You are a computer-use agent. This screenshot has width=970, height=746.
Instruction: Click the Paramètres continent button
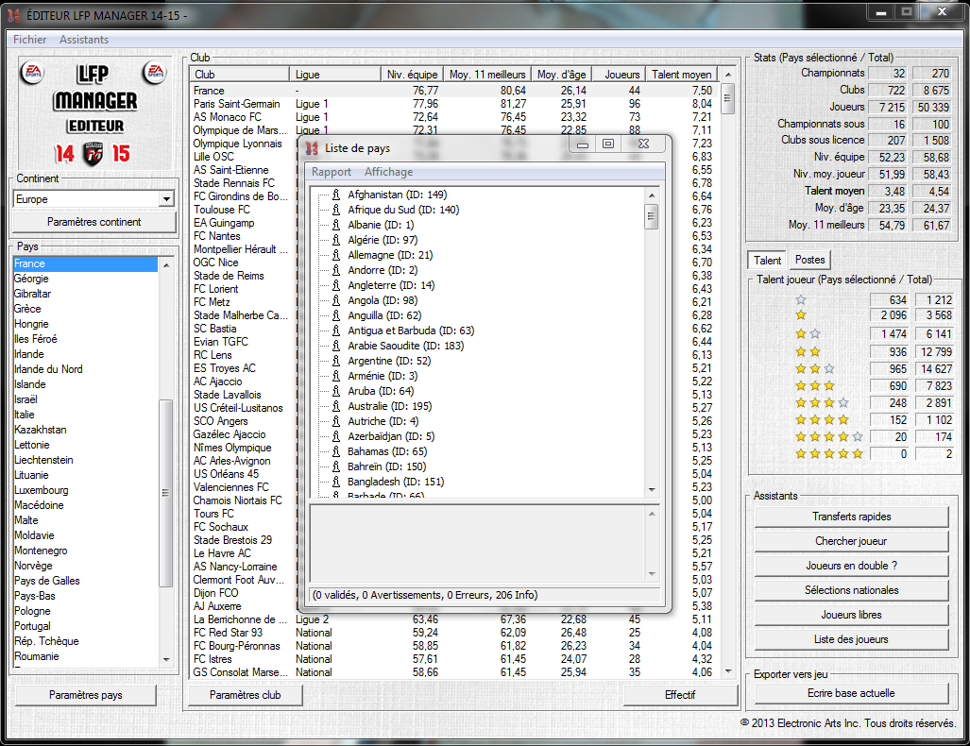[94, 222]
